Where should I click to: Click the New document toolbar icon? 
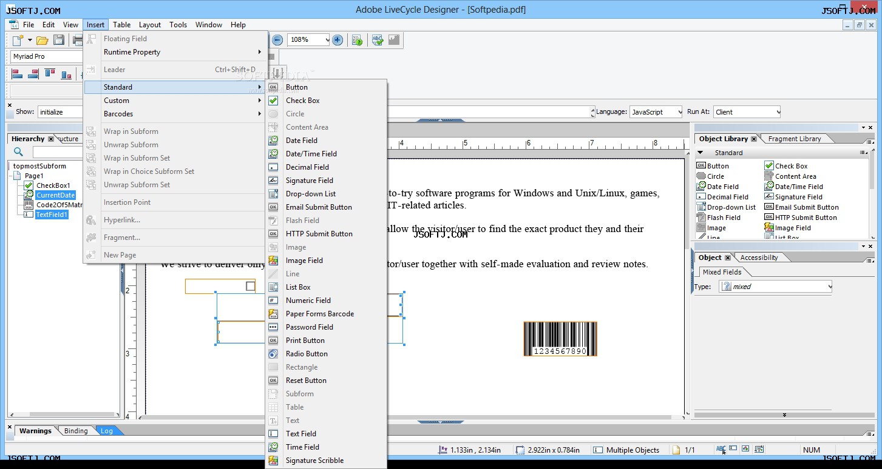[18, 40]
